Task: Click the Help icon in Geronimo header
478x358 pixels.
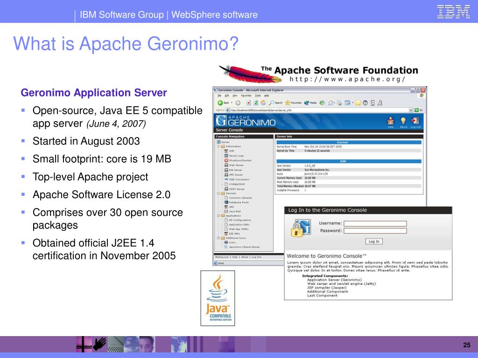Action: (x=391, y=123)
